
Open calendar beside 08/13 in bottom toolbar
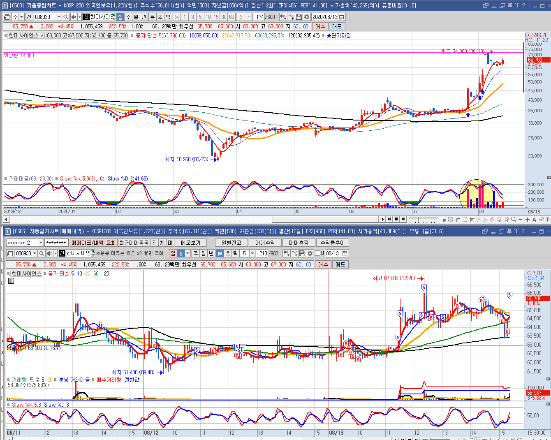(x=345, y=253)
